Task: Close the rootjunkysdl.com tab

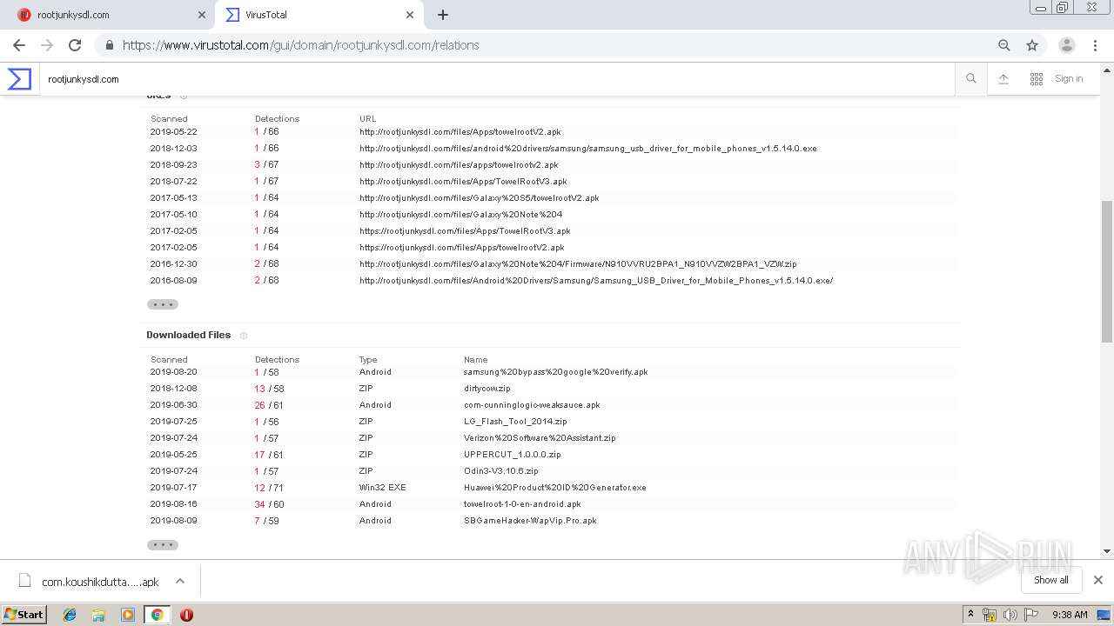Action: click(x=202, y=15)
